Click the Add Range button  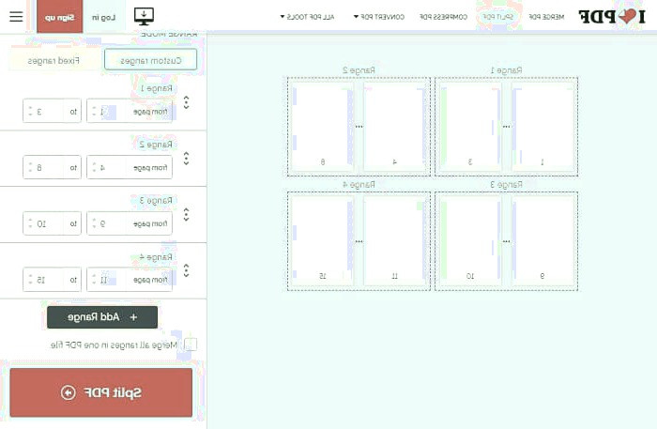pos(102,317)
